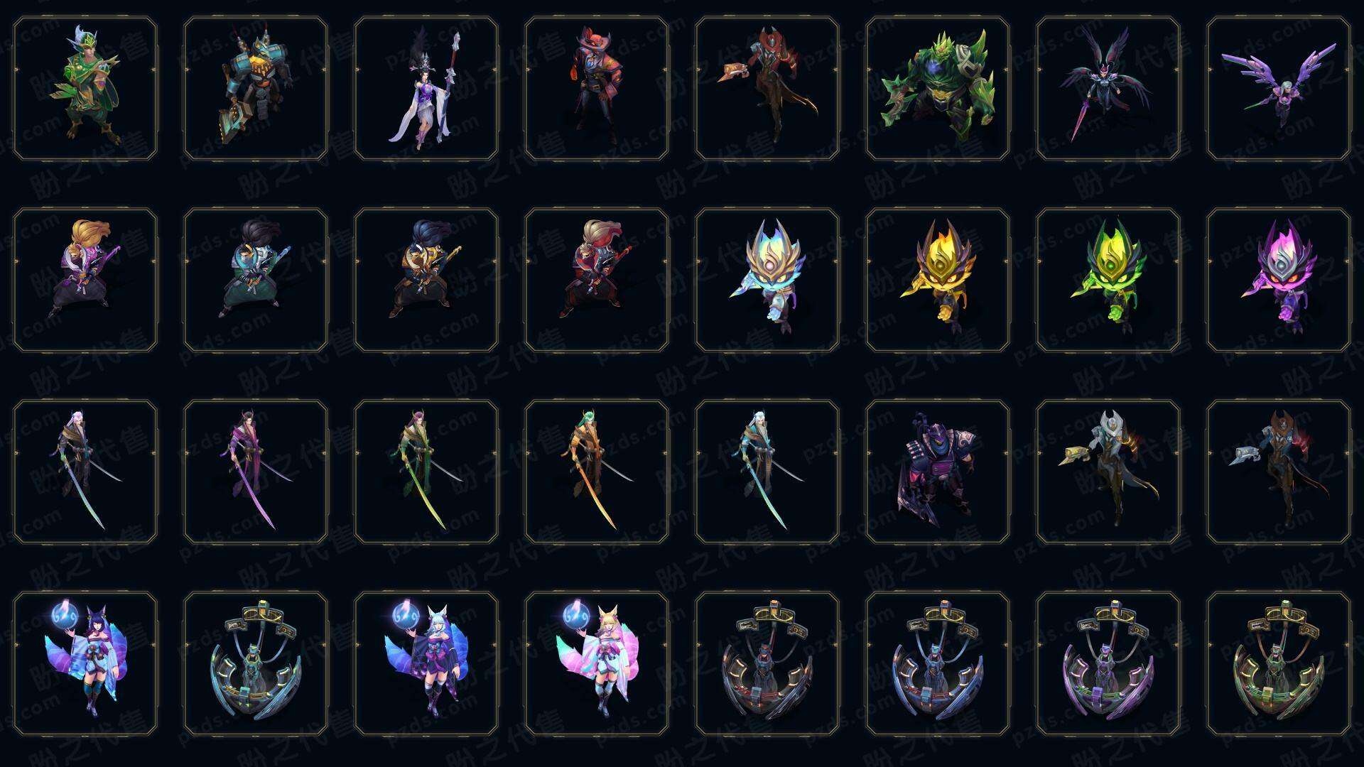Choose the bulky purple armored ninja skin
The image size is (1364, 767).
coord(938,472)
